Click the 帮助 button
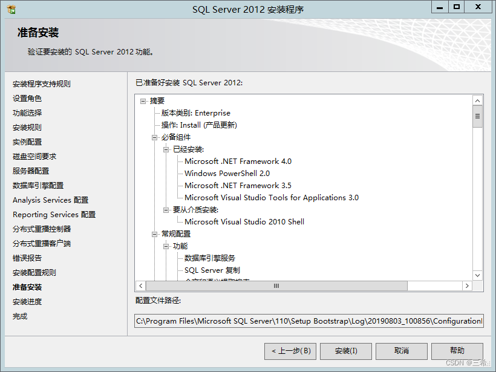The width and height of the screenshot is (496, 372). [457, 351]
